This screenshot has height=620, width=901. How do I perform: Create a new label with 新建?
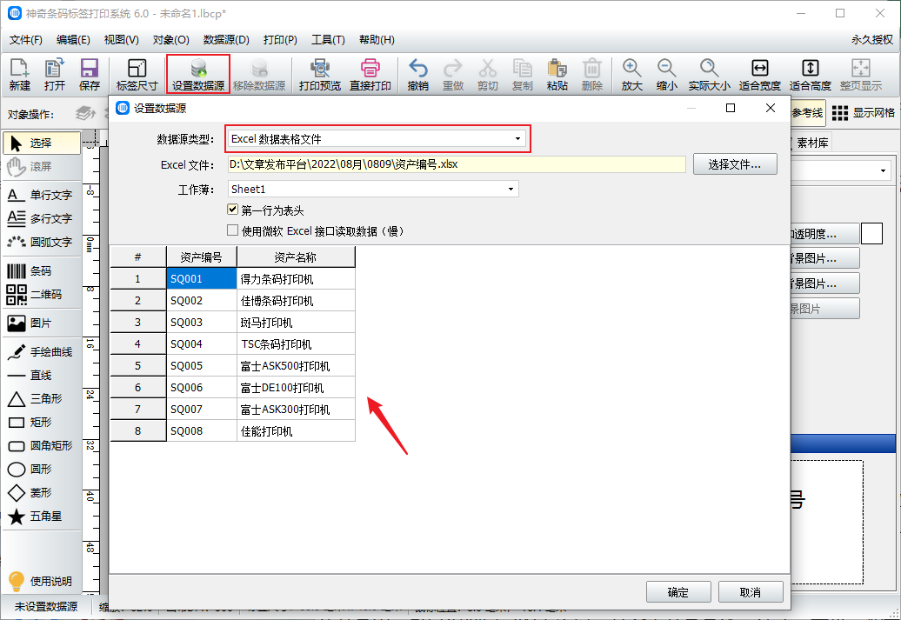19,75
